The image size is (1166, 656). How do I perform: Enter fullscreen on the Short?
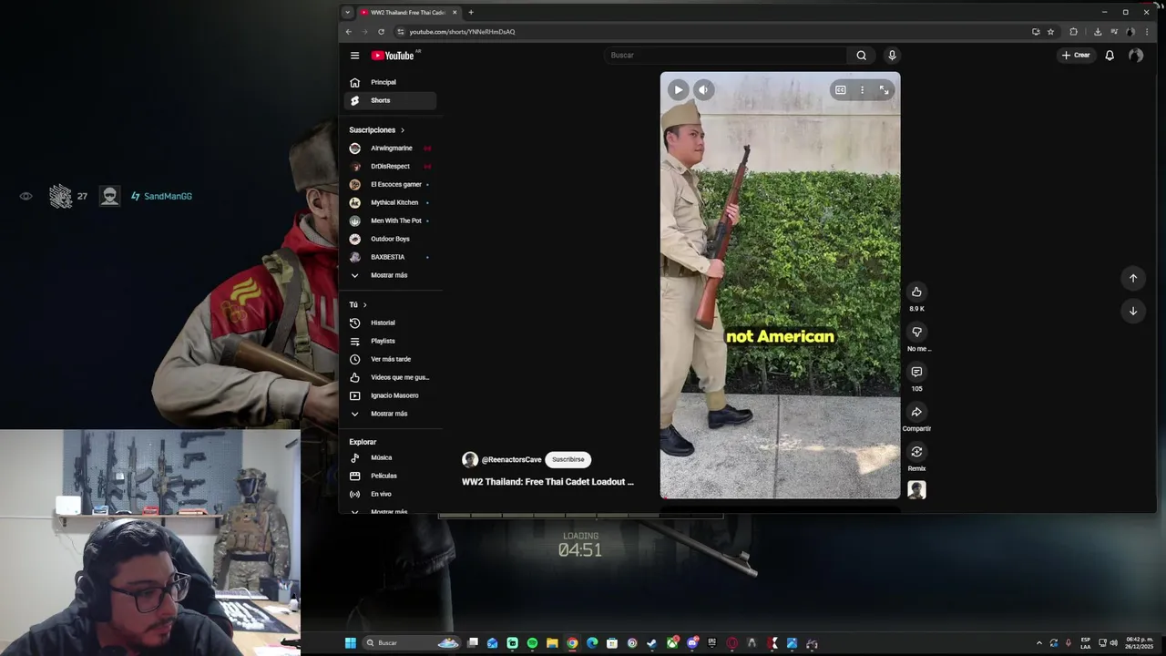click(x=884, y=90)
